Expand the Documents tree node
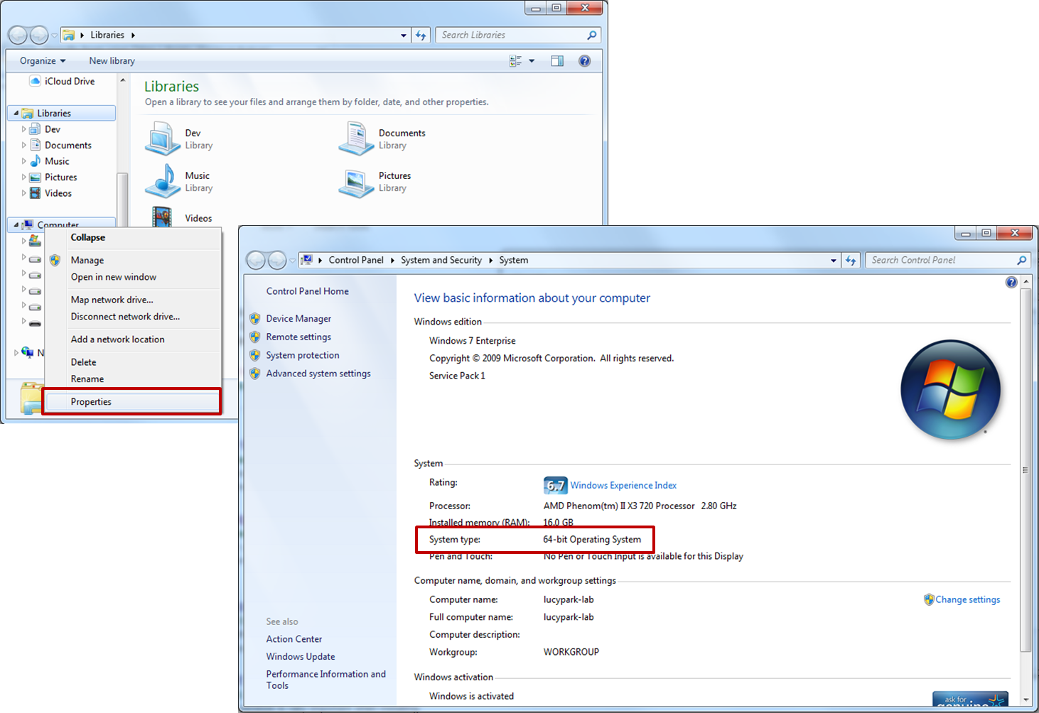The width and height of the screenshot is (1039, 713). (x=24, y=145)
